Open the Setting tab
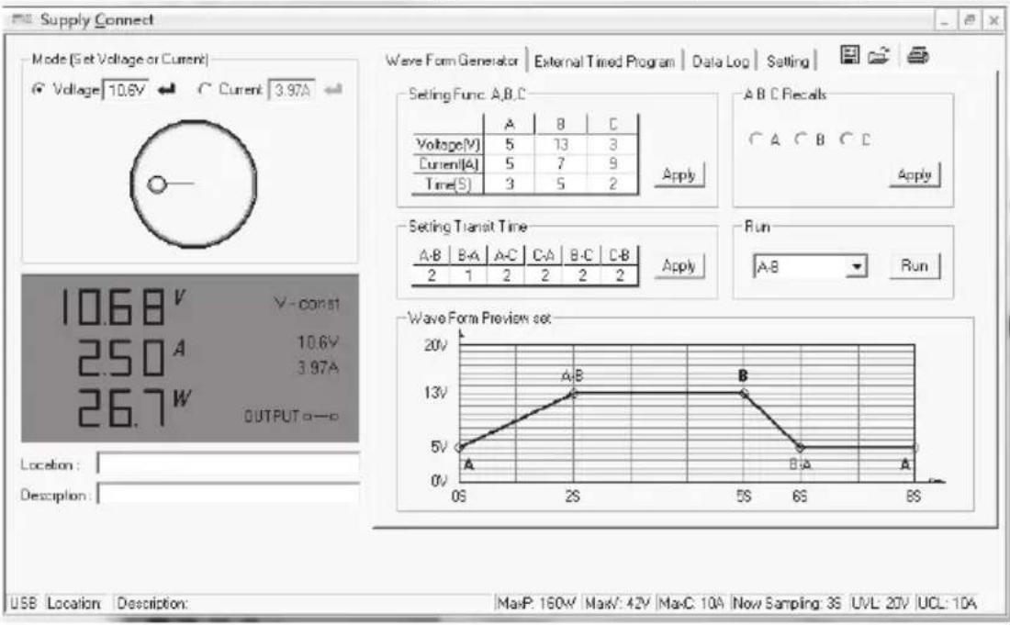 (x=788, y=61)
